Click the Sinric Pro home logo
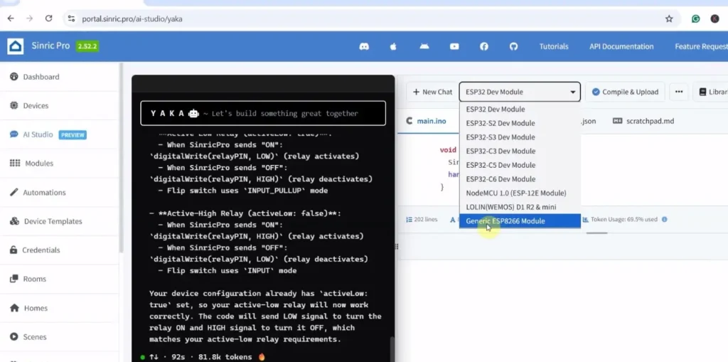This screenshot has height=362, width=728. tap(16, 46)
